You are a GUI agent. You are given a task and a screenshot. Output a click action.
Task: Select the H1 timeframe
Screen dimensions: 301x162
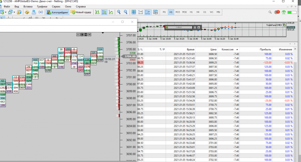pyautogui.click(x=191, y=12)
